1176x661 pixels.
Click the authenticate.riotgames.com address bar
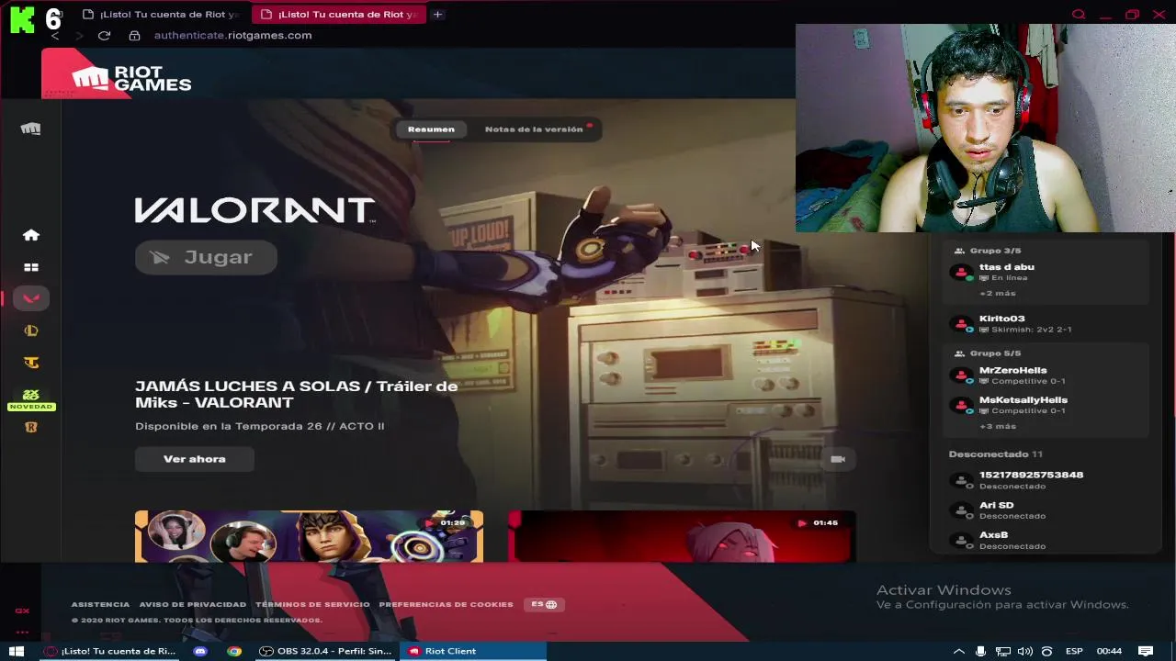coord(232,35)
